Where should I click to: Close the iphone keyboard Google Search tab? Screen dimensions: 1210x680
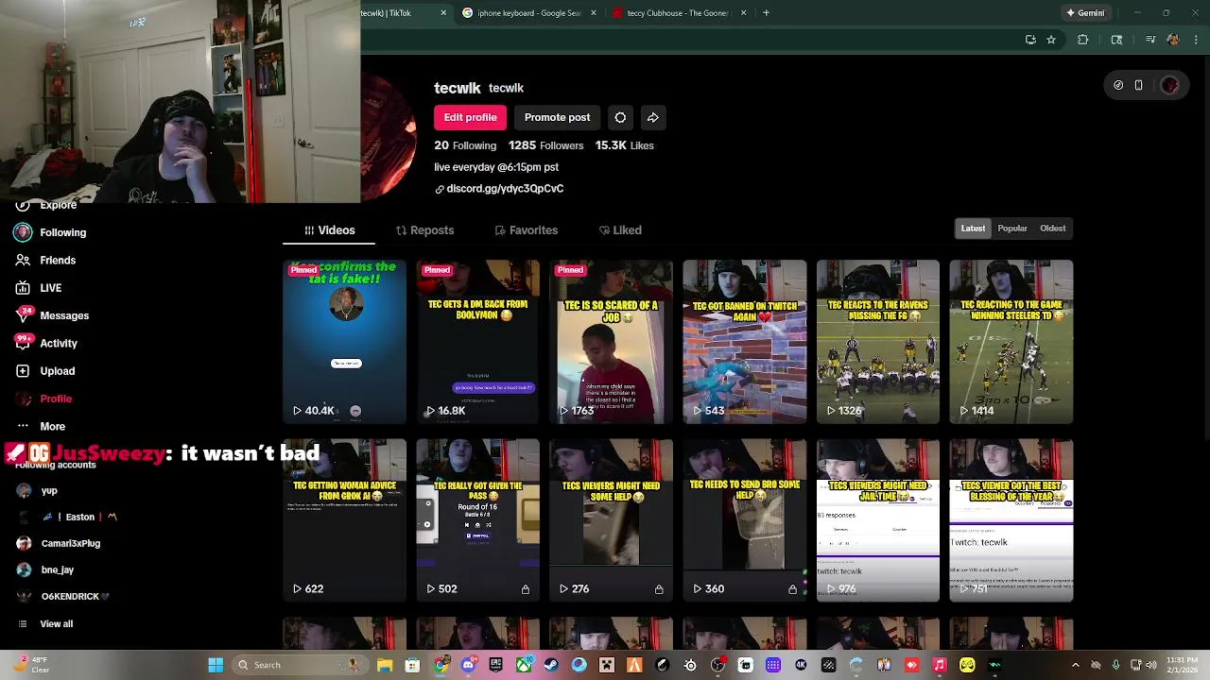(x=594, y=13)
